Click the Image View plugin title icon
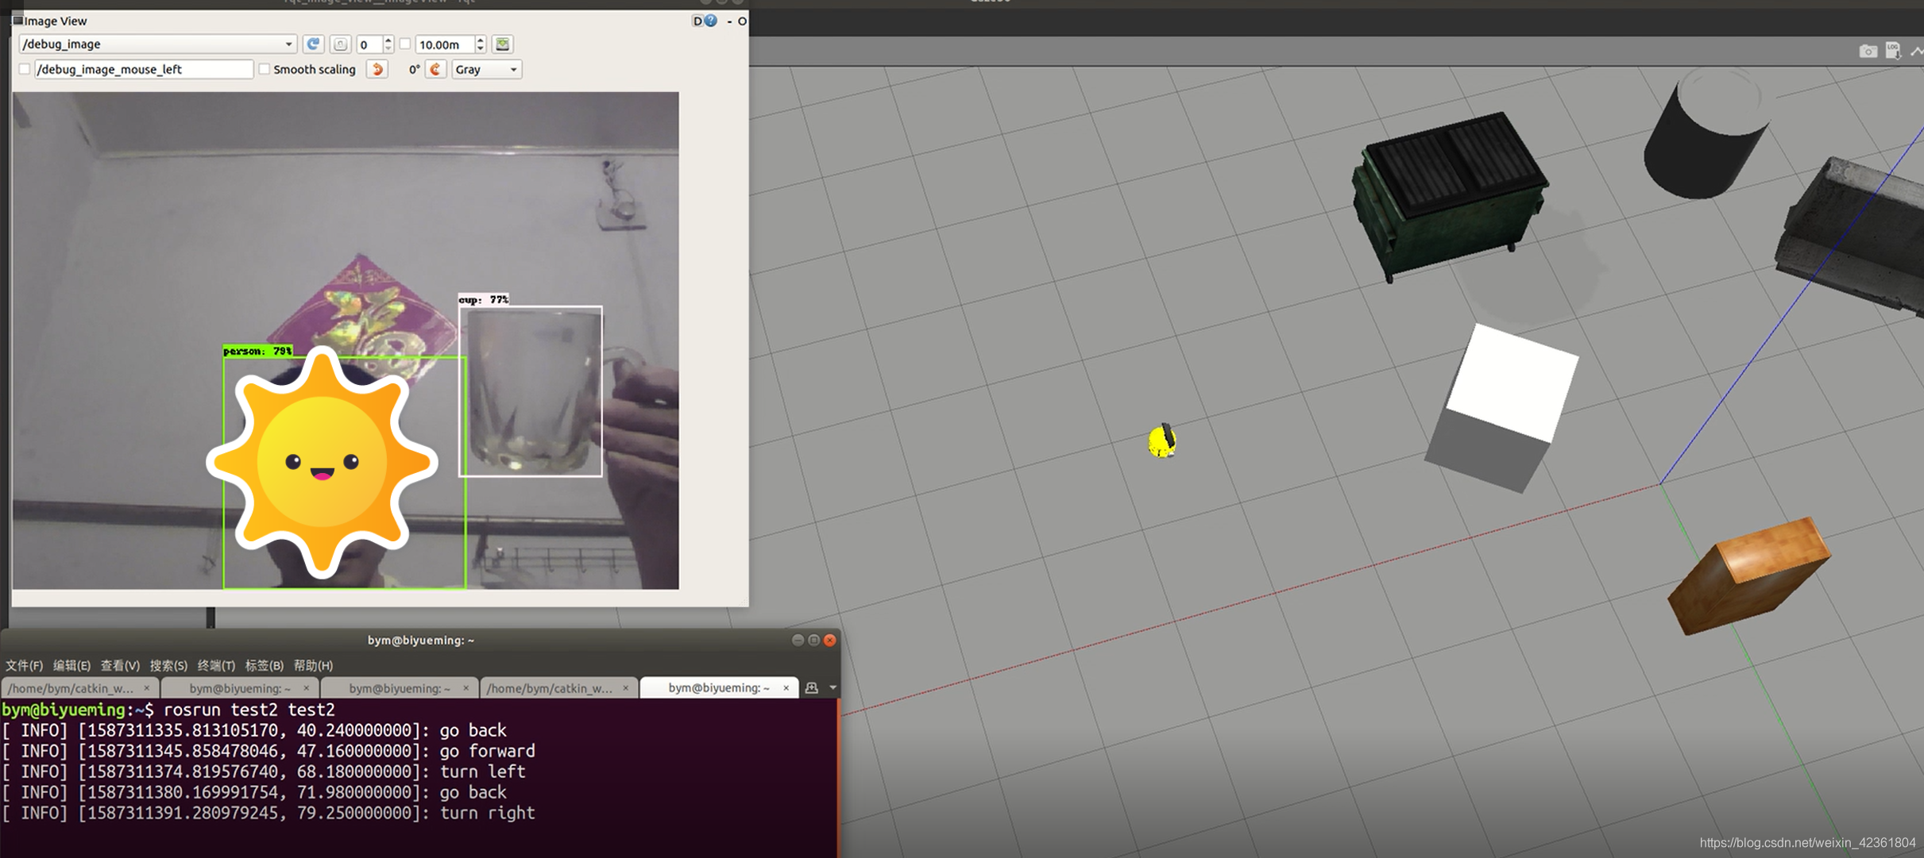 pos(17,21)
